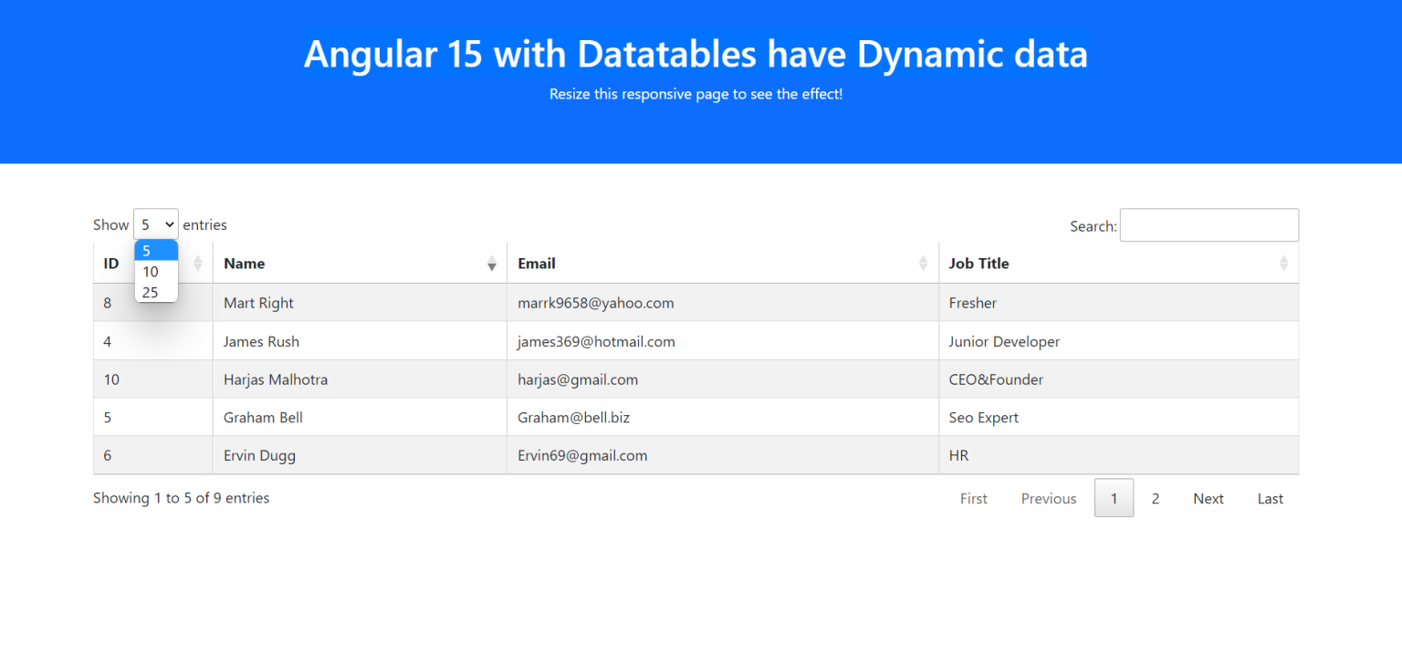This screenshot has width=1402, height=654.
Task: Click the ID column sort arrows icon
Action: coord(198,264)
